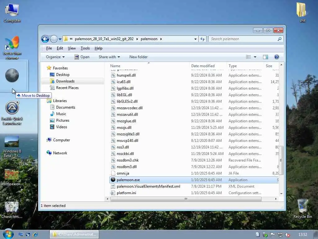Open the File menu
This screenshot has width=318, height=239.
(49, 48)
